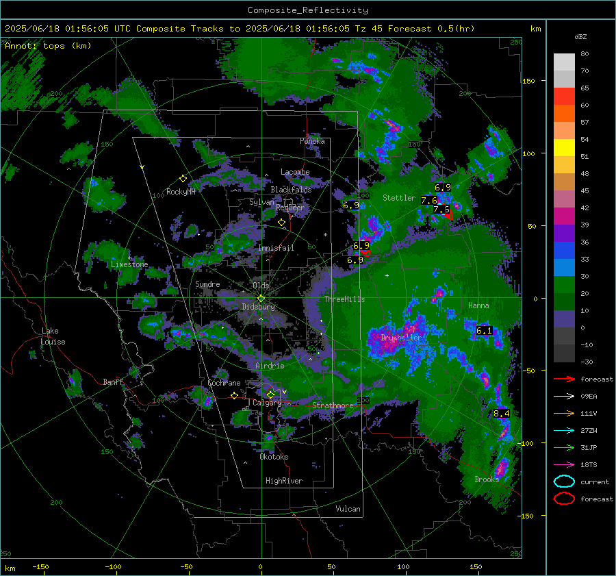Pick the magenta 39-42 dBZ swatch
Screen dimensions: 616x576
click(x=564, y=216)
